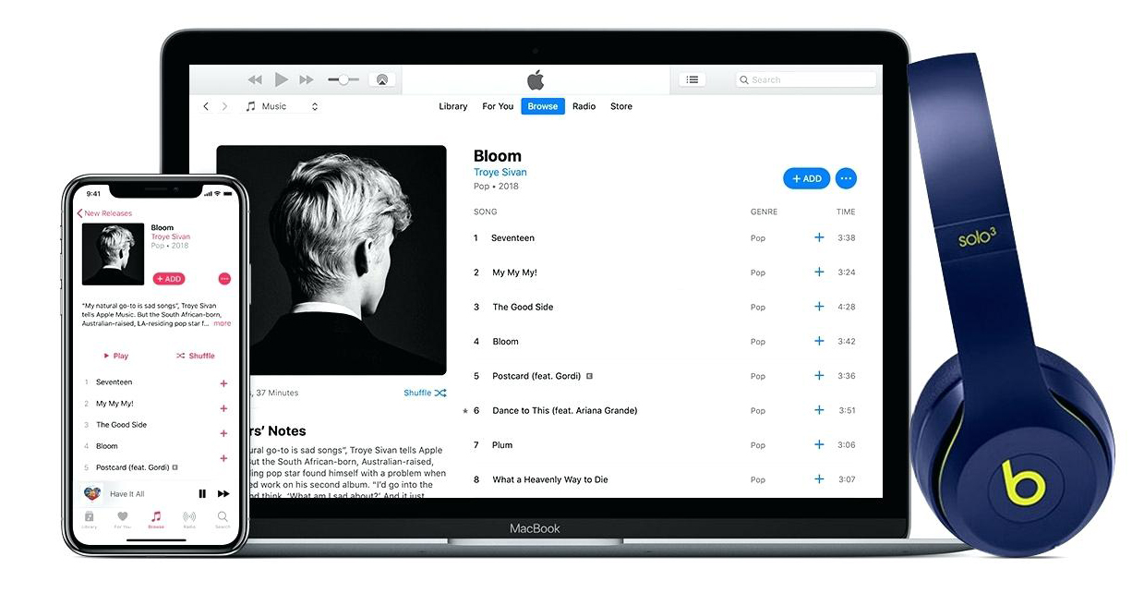The image size is (1132, 593).
Task: Add My My My! with its plus in iTunes
Action: point(819,272)
